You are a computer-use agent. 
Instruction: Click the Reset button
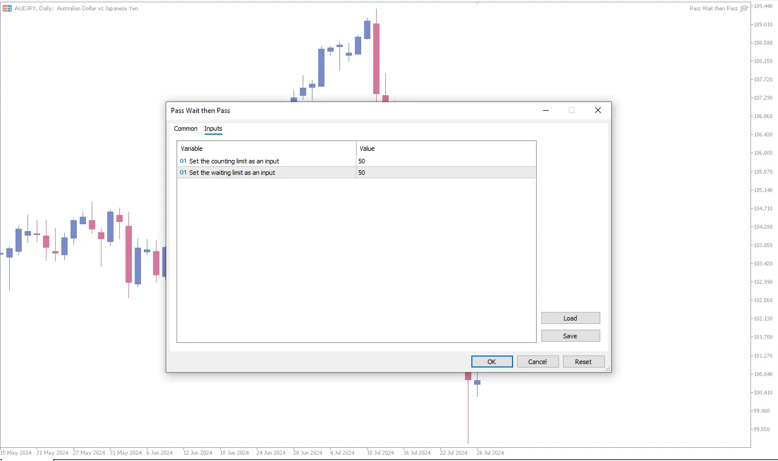[584, 362]
